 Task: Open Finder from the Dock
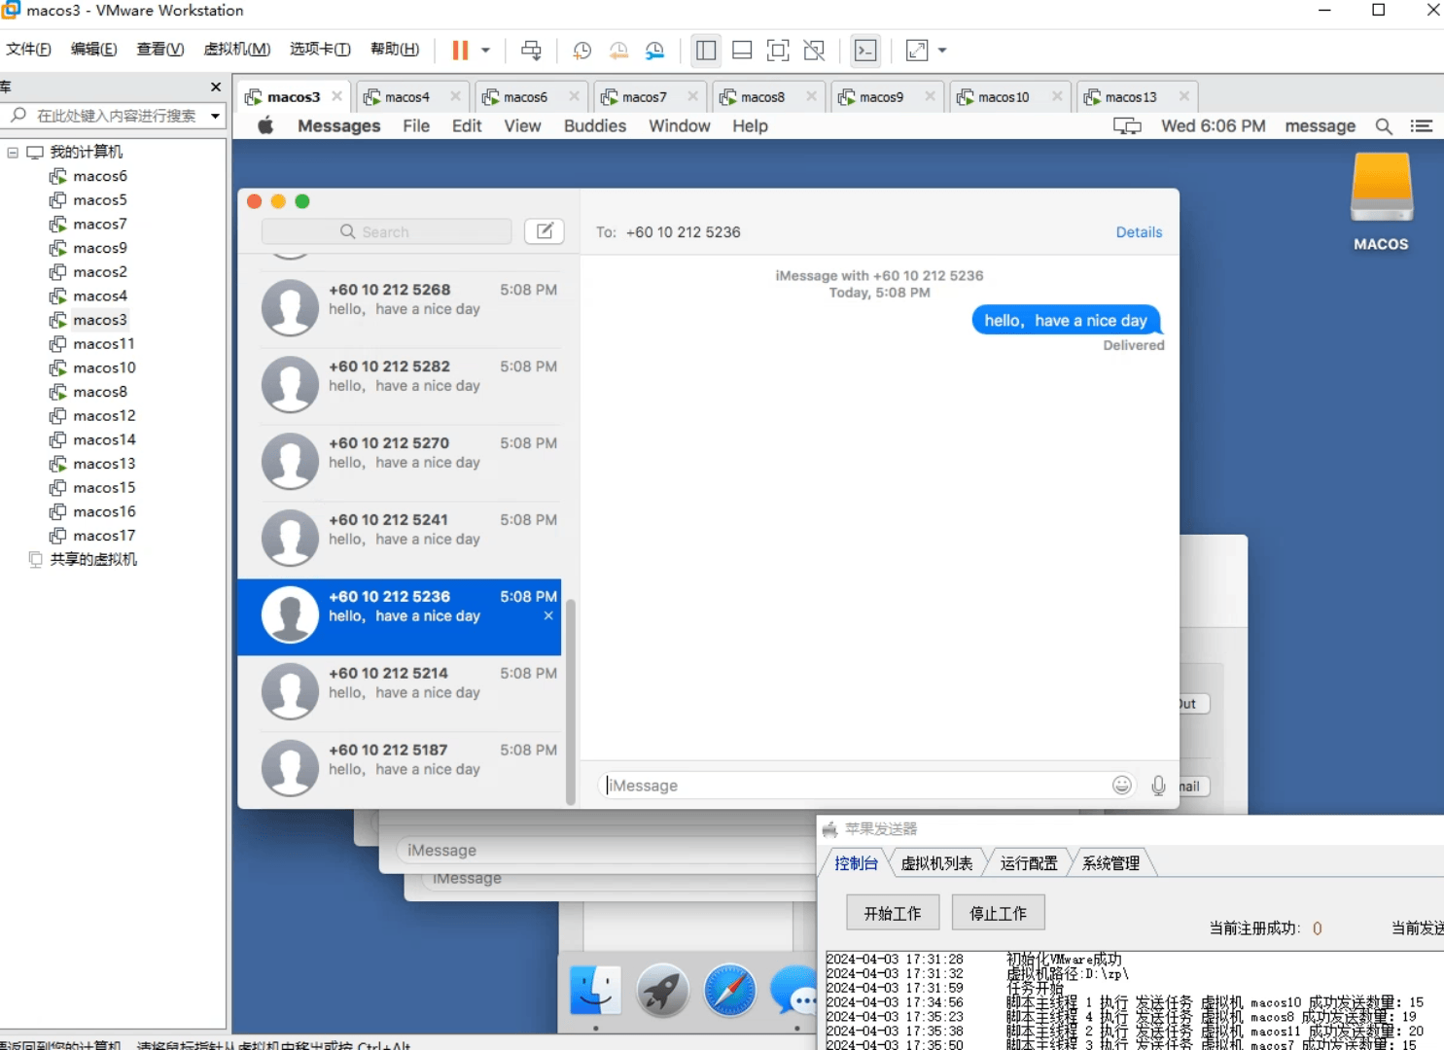point(595,990)
